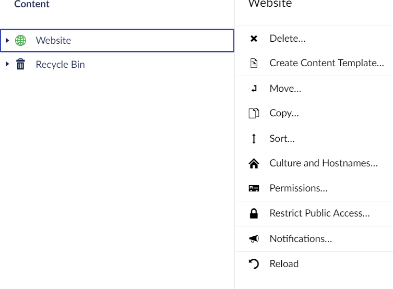Screen dimensions: 393x289
Task: Click the return-arrow icon beside Move
Action: [x=254, y=88]
